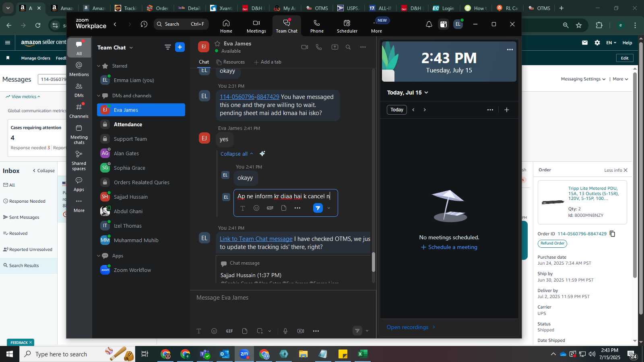Viewport: 644px width, 362px height.
Task: Click the Message Eva James input field
Action: pos(283,298)
